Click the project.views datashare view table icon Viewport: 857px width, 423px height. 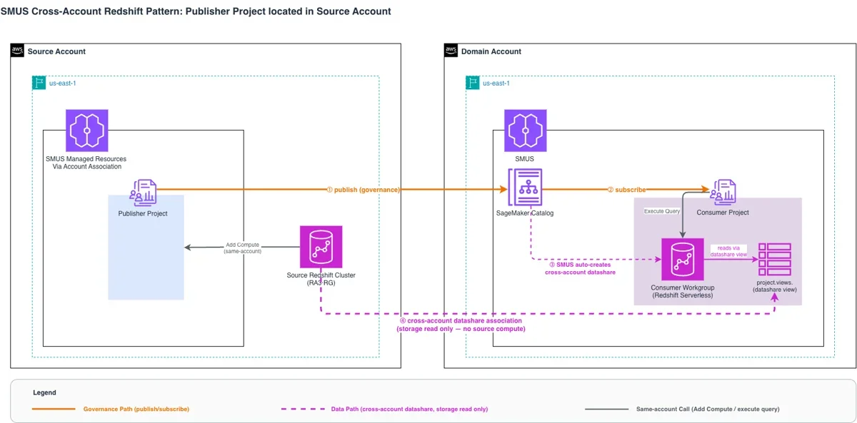tap(775, 259)
